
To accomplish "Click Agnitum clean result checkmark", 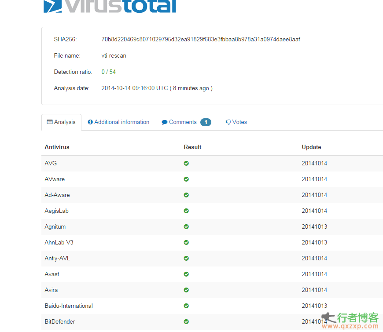I will point(186,227).
